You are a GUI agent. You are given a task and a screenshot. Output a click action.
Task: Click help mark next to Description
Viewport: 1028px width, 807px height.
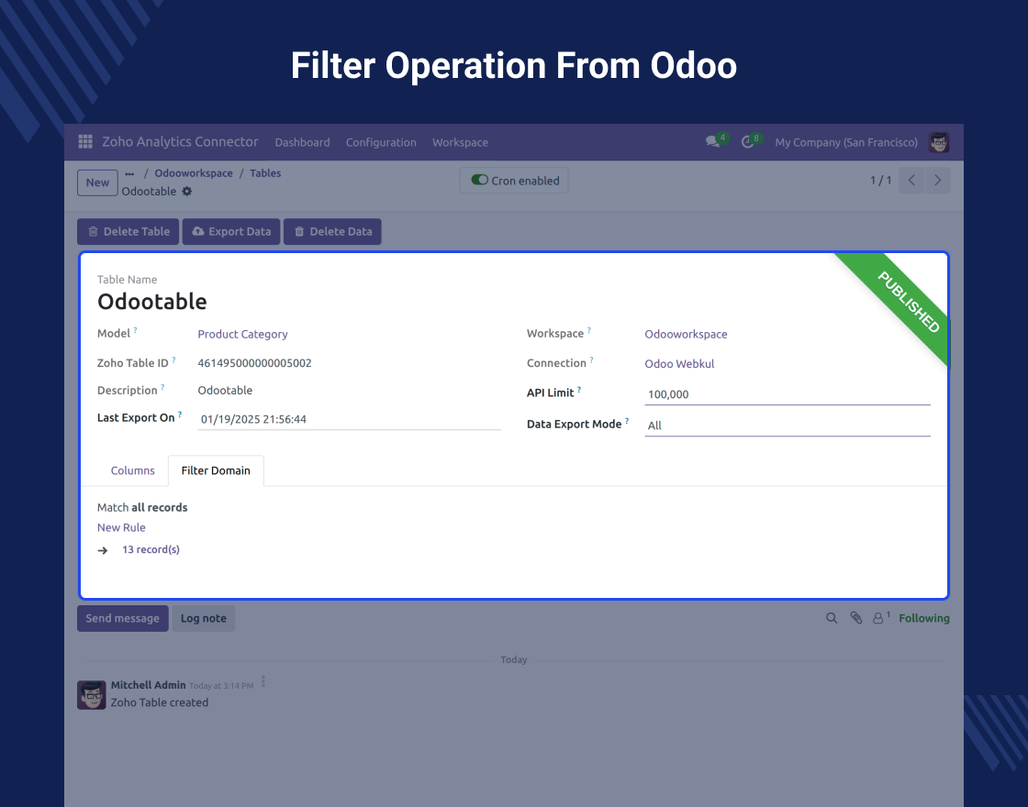pyautogui.click(x=162, y=387)
